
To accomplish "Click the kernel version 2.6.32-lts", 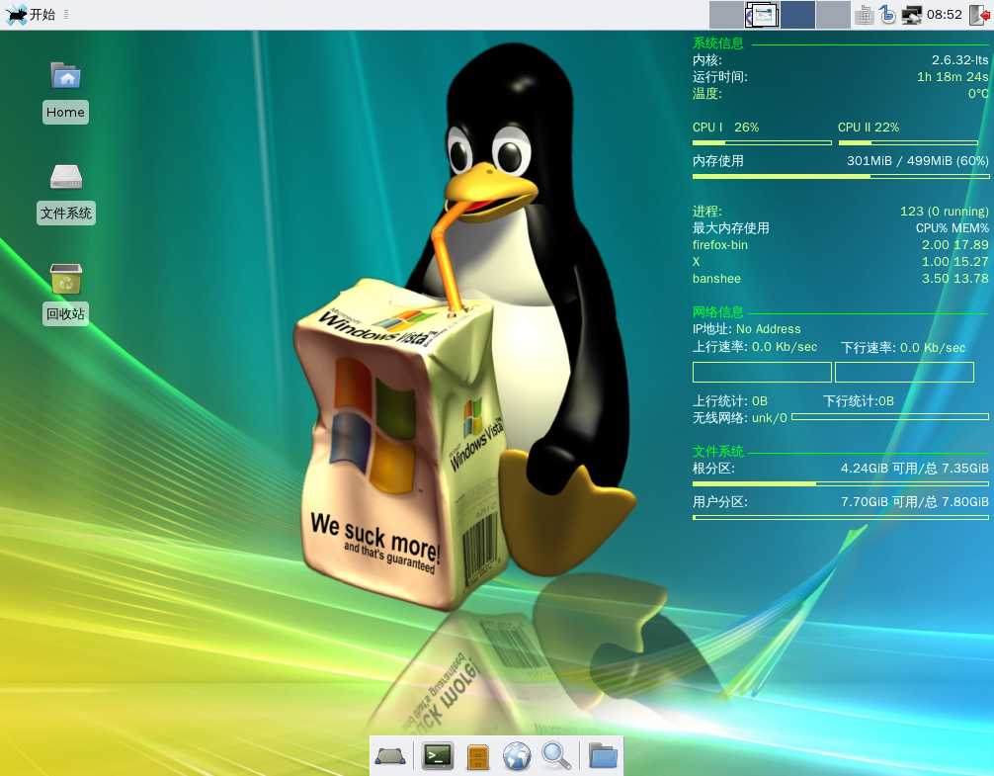I will point(959,60).
